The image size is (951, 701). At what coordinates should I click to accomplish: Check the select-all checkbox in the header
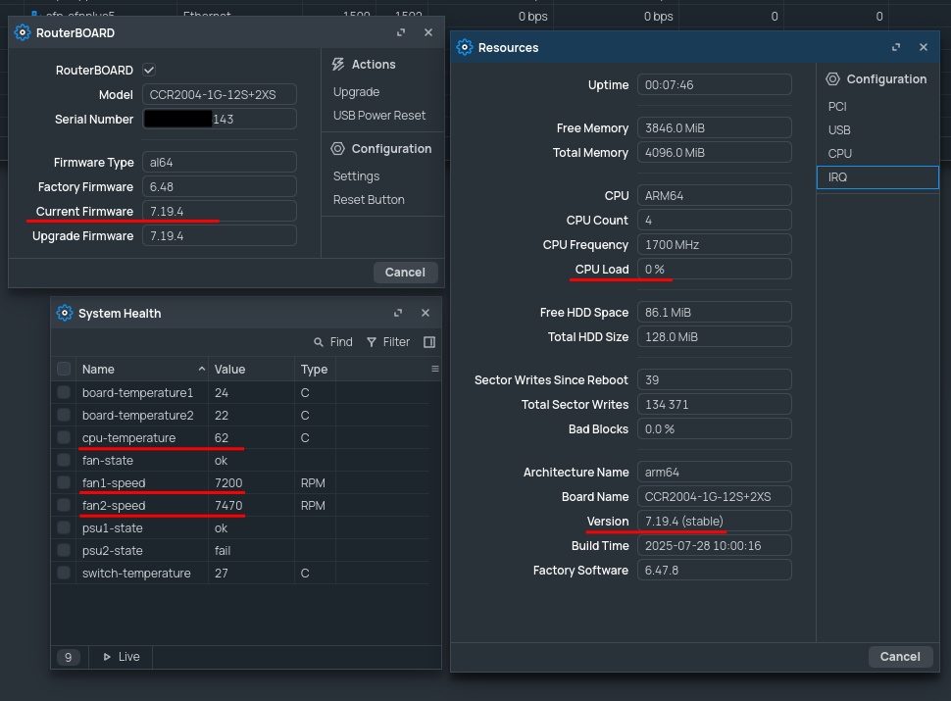pyautogui.click(x=63, y=369)
